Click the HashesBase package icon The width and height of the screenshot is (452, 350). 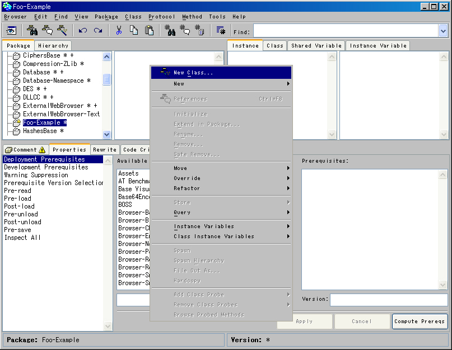pos(16,131)
